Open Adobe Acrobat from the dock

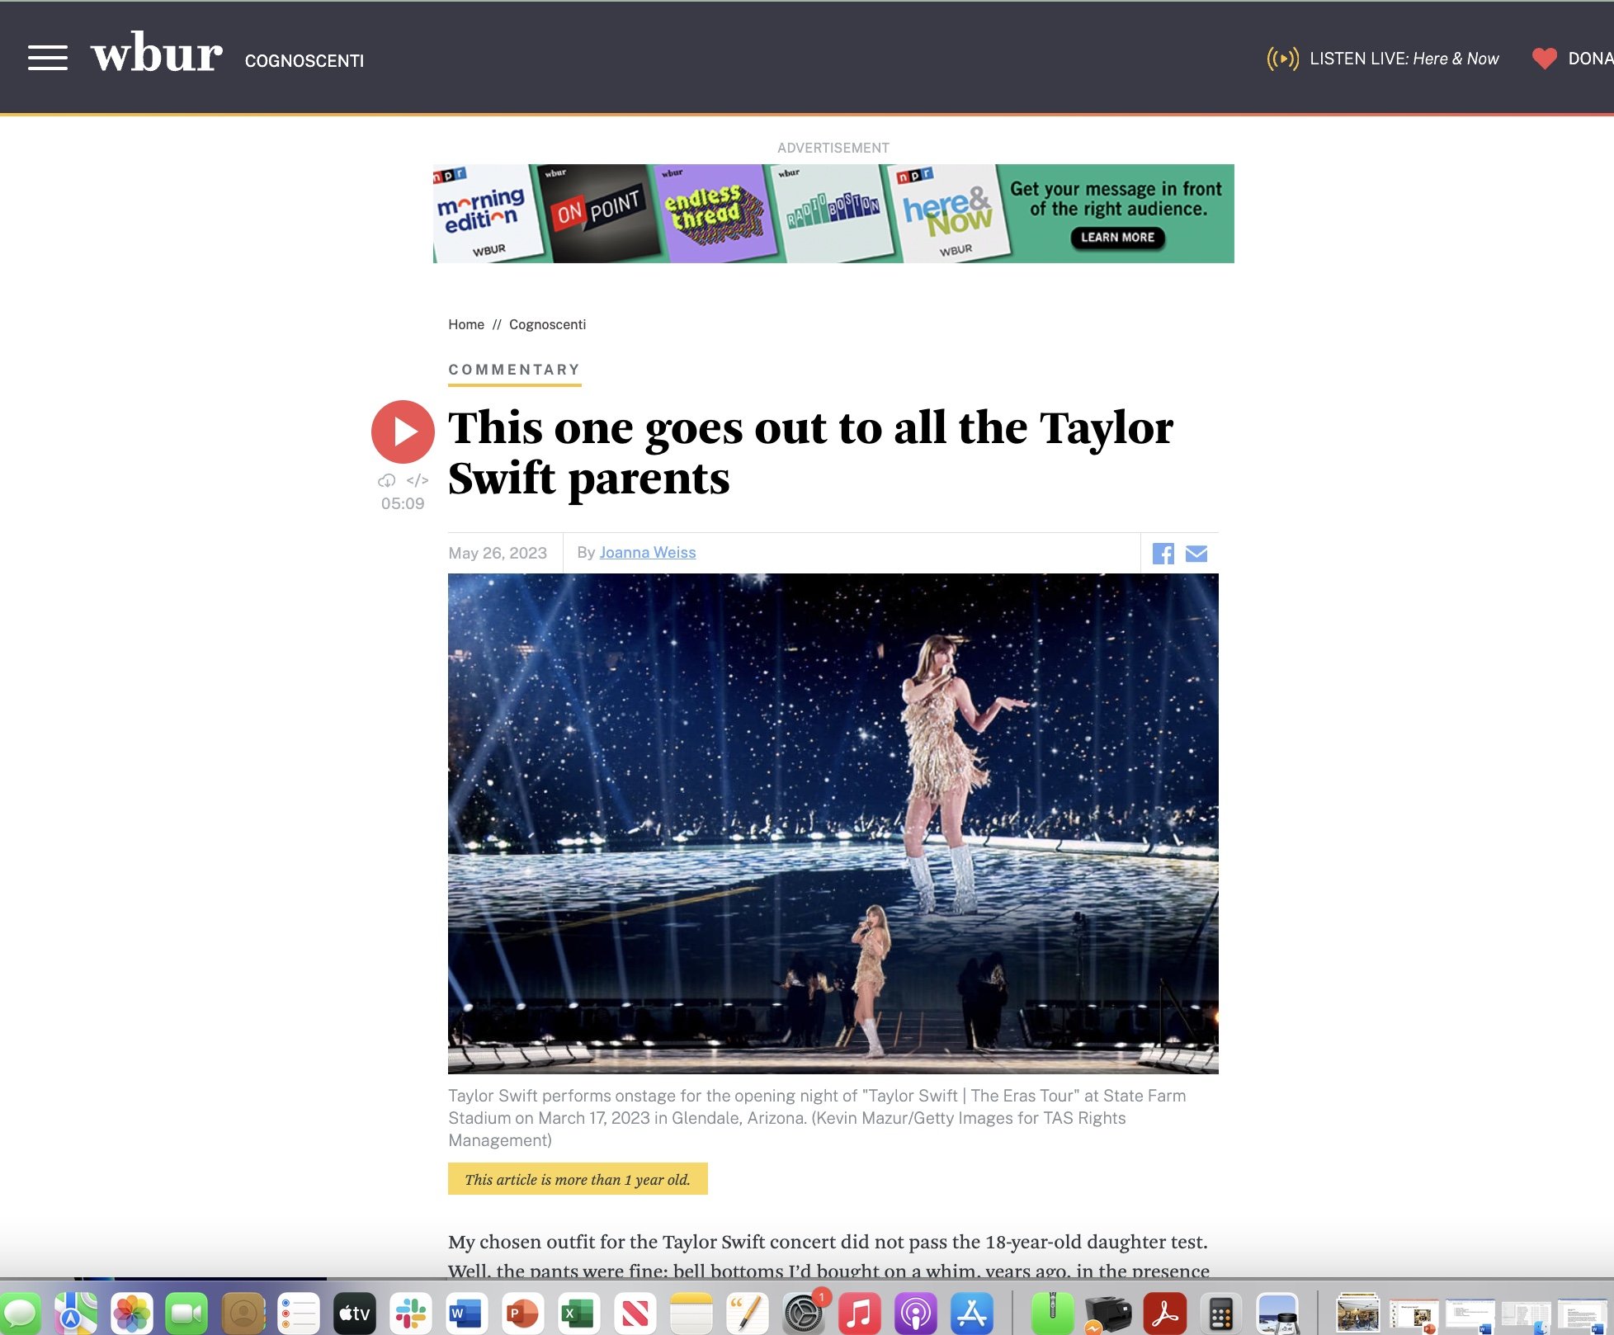pyautogui.click(x=1164, y=1313)
